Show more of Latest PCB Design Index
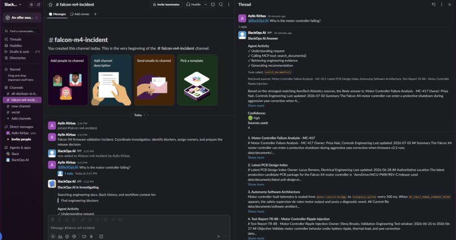Viewport: 456px width, 240px height. (256, 185)
